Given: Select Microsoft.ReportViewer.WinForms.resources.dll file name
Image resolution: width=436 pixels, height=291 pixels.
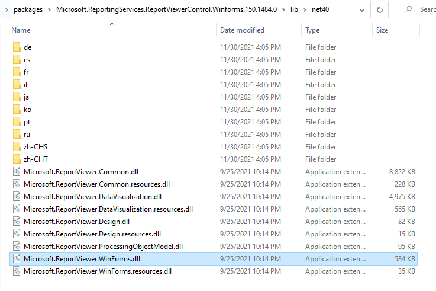Looking at the screenshot, I should [98, 271].
